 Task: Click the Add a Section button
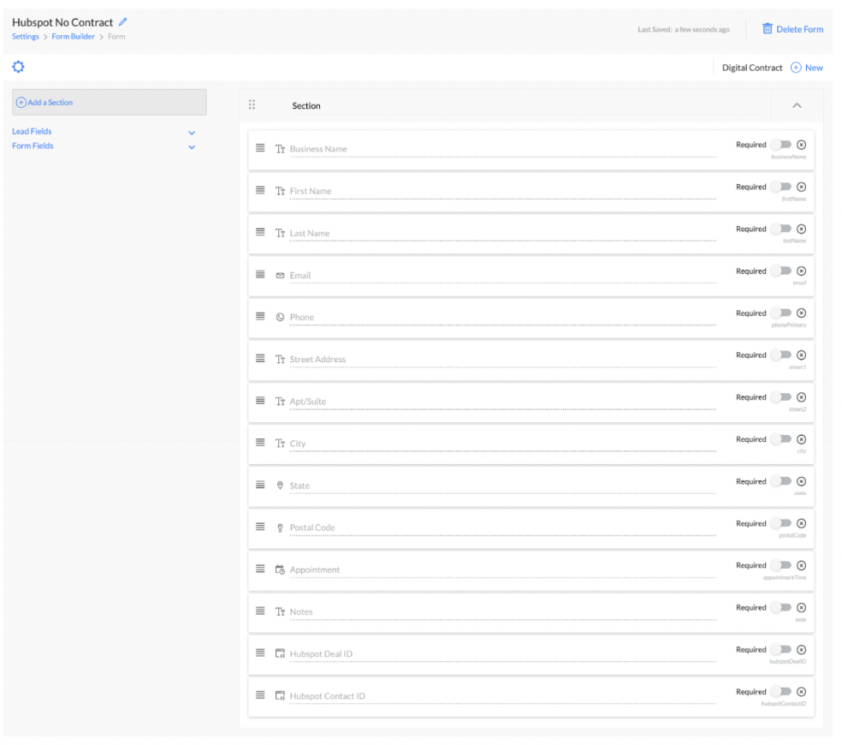(47, 102)
